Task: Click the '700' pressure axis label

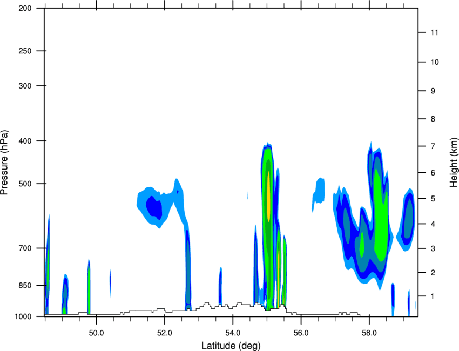Action: click(x=25, y=248)
